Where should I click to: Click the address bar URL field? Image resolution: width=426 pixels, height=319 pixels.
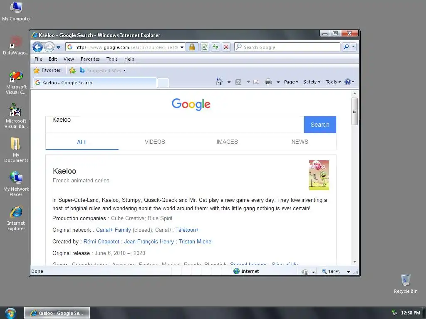pos(126,47)
